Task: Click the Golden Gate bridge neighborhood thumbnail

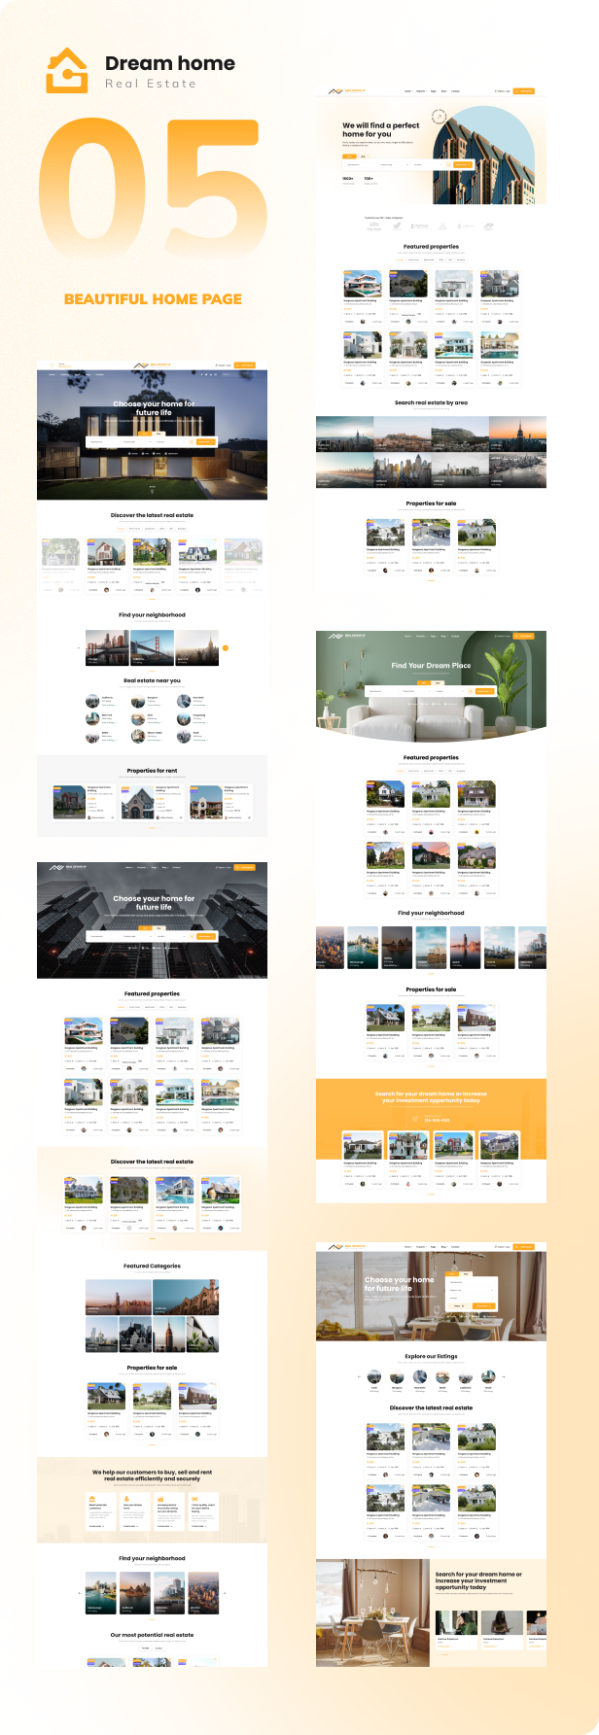Action: (152, 647)
